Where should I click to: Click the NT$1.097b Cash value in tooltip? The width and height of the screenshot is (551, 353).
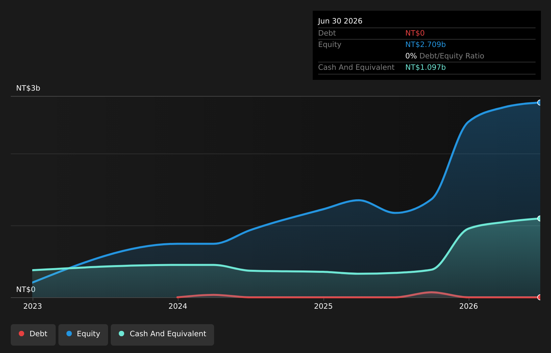coord(425,67)
